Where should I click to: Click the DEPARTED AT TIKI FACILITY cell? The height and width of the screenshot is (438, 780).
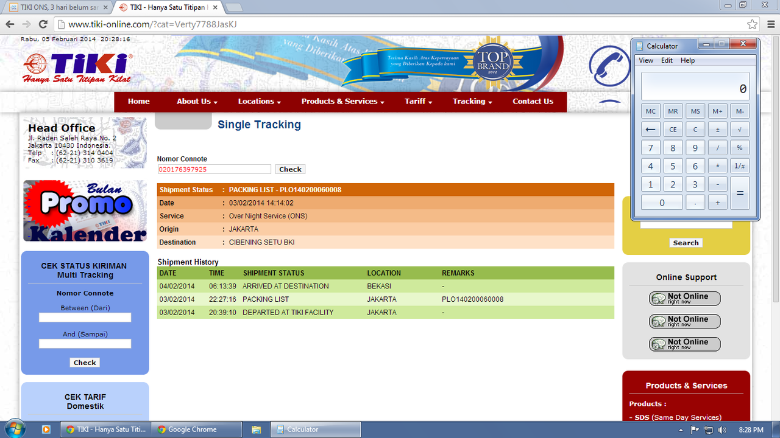(288, 312)
